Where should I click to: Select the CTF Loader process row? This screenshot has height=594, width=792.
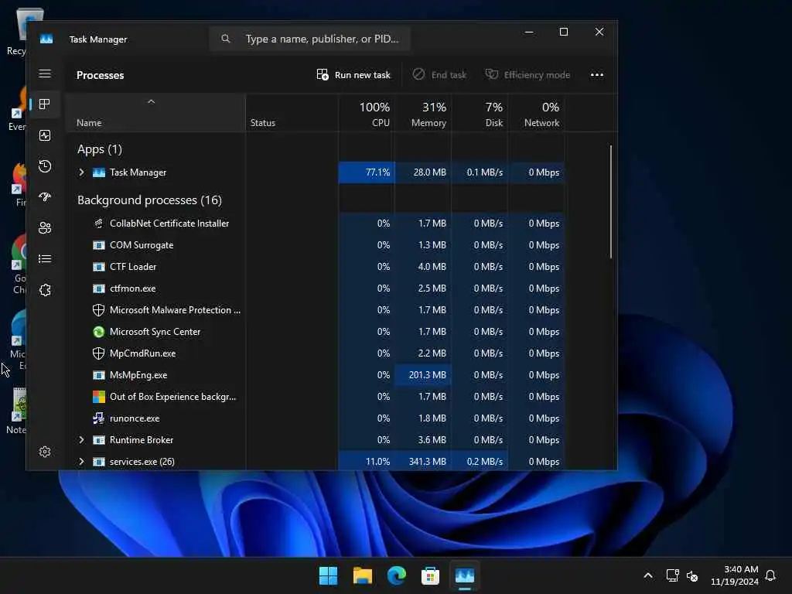coord(316,267)
